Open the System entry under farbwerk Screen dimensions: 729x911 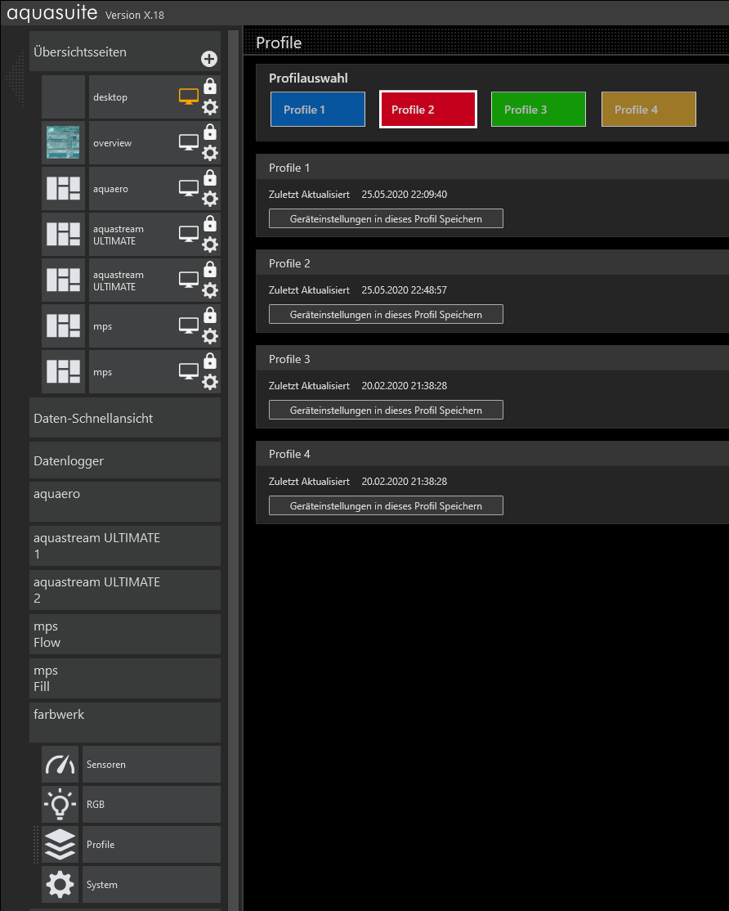(x=151, y=884)
